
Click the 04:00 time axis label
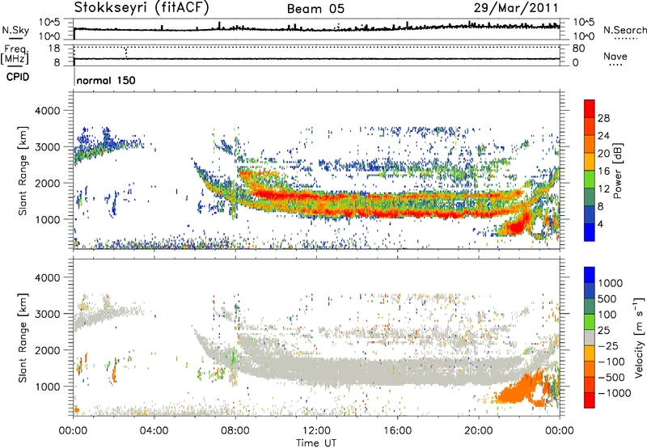pyautogui.click(x=154, y=431)
